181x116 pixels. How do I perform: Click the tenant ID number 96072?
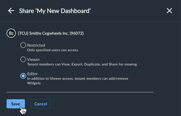click(x=77, y=33)
